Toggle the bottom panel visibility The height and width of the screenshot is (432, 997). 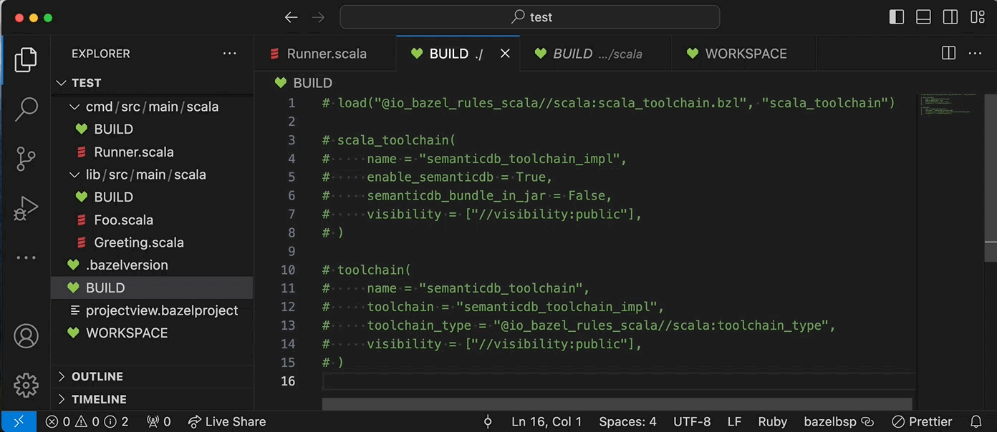point(923,16)
